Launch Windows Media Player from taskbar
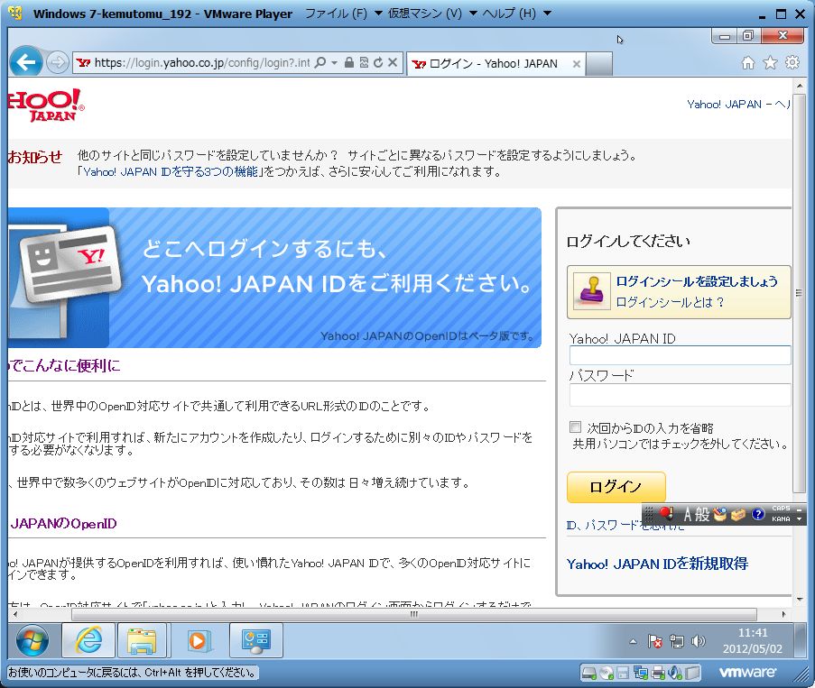Image resolution: width=815 pixels, height=688 pixels. pos(198,640)
